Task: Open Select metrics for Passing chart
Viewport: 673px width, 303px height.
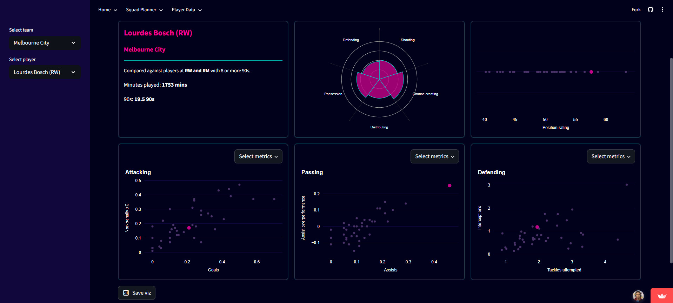Action: pyautogui.click(x=434, y=156)
